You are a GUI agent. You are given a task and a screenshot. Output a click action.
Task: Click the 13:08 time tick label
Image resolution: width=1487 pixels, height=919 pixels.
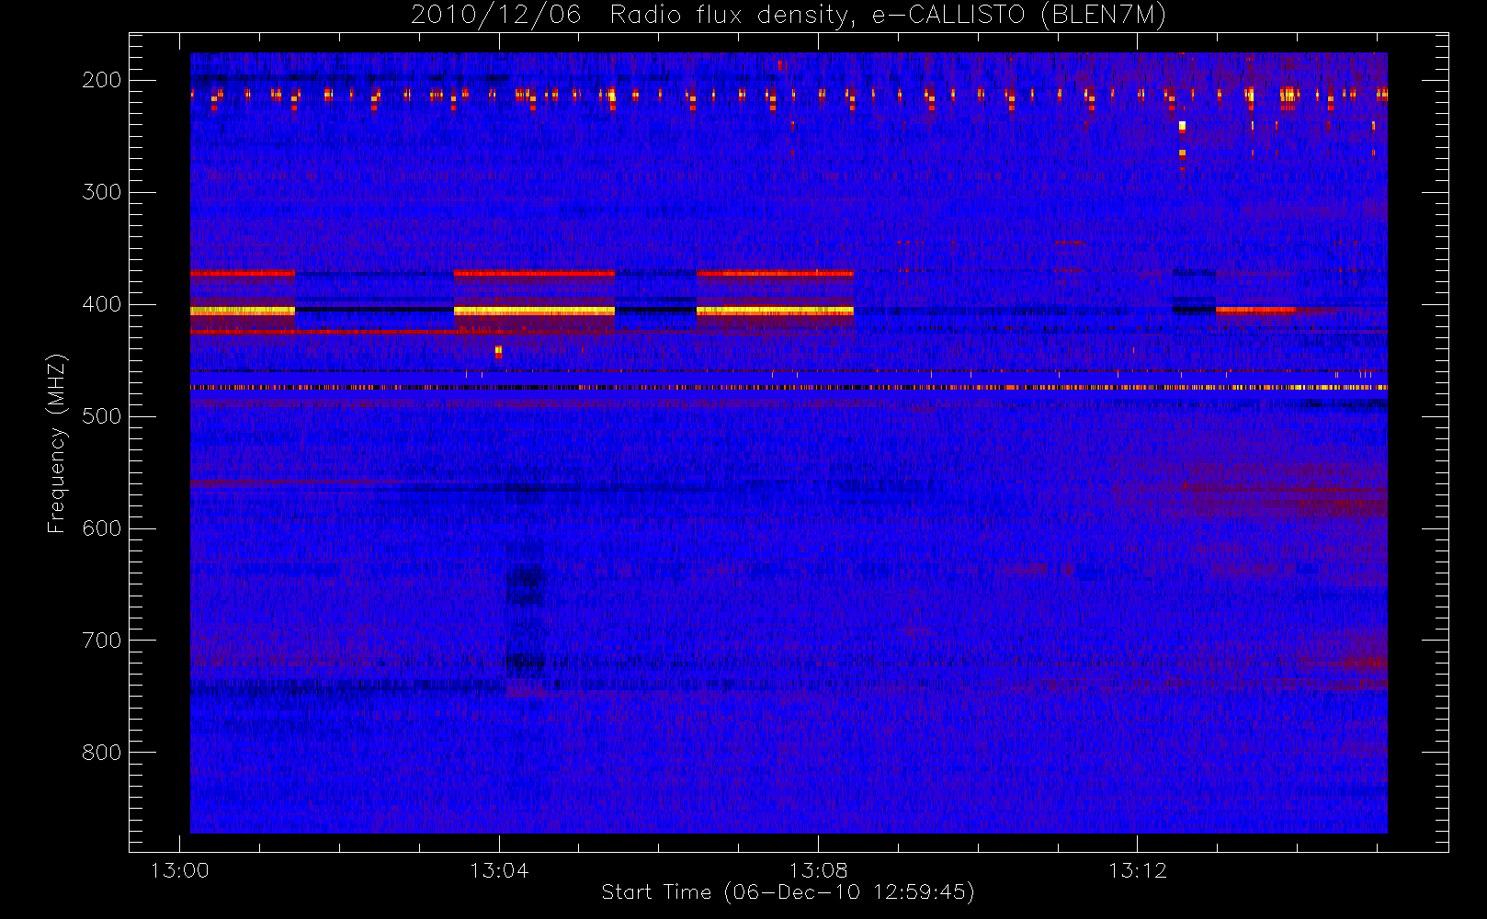pyautogui.click(x=818, y=870)
